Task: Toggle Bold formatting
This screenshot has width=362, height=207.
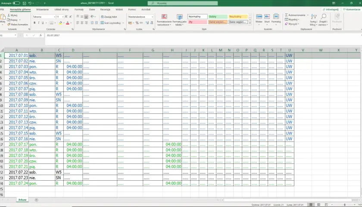Action: [x=34, y=23]
